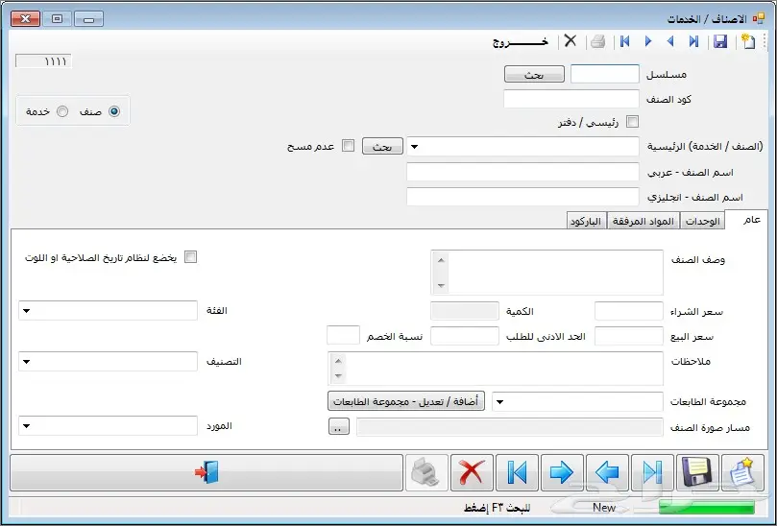Click the سعر البيع input field
The height and width of the screenshot is (526, 777).
pos(629,336)
